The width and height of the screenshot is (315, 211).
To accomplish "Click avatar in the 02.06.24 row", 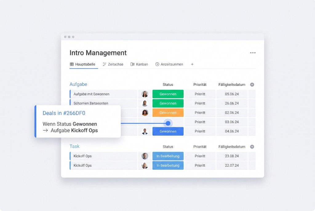I will (145, 113).
